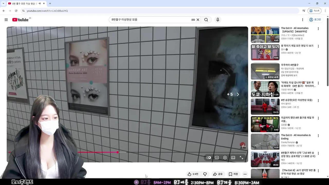This screenshot has width=329, height=185.
Task: Click the 로그인 sign-in button
Action: click(x=315, y=20)
